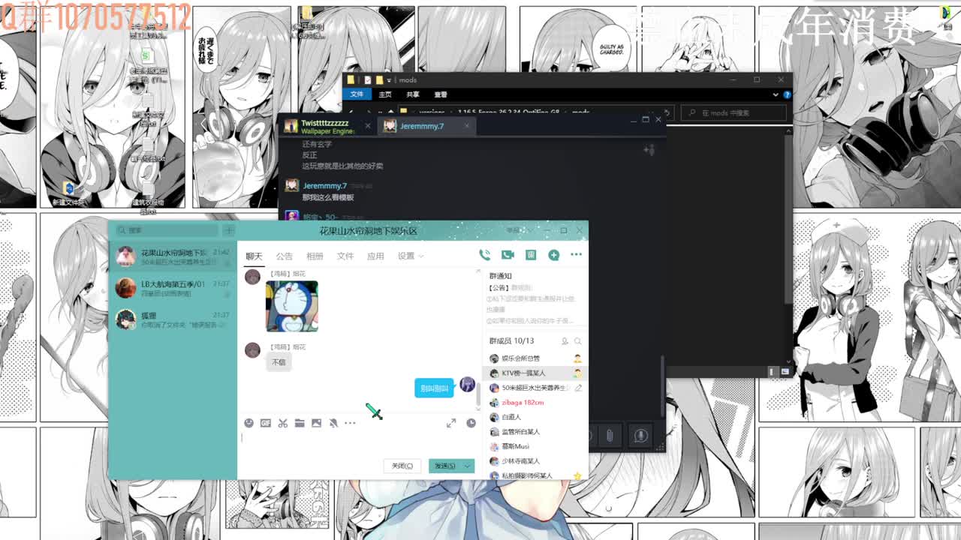Click the QQ conversation search box
The height and width of the screenshot is (540, 961).
[x=167, y=230]
